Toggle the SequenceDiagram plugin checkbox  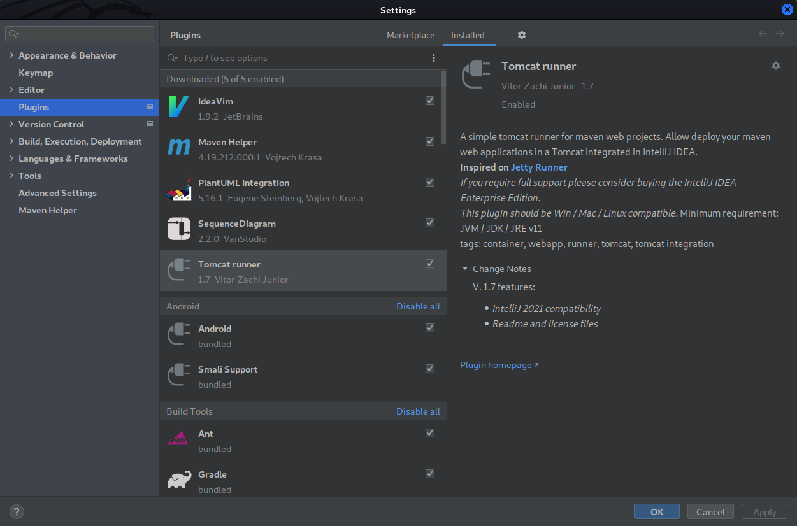[430, 223]
